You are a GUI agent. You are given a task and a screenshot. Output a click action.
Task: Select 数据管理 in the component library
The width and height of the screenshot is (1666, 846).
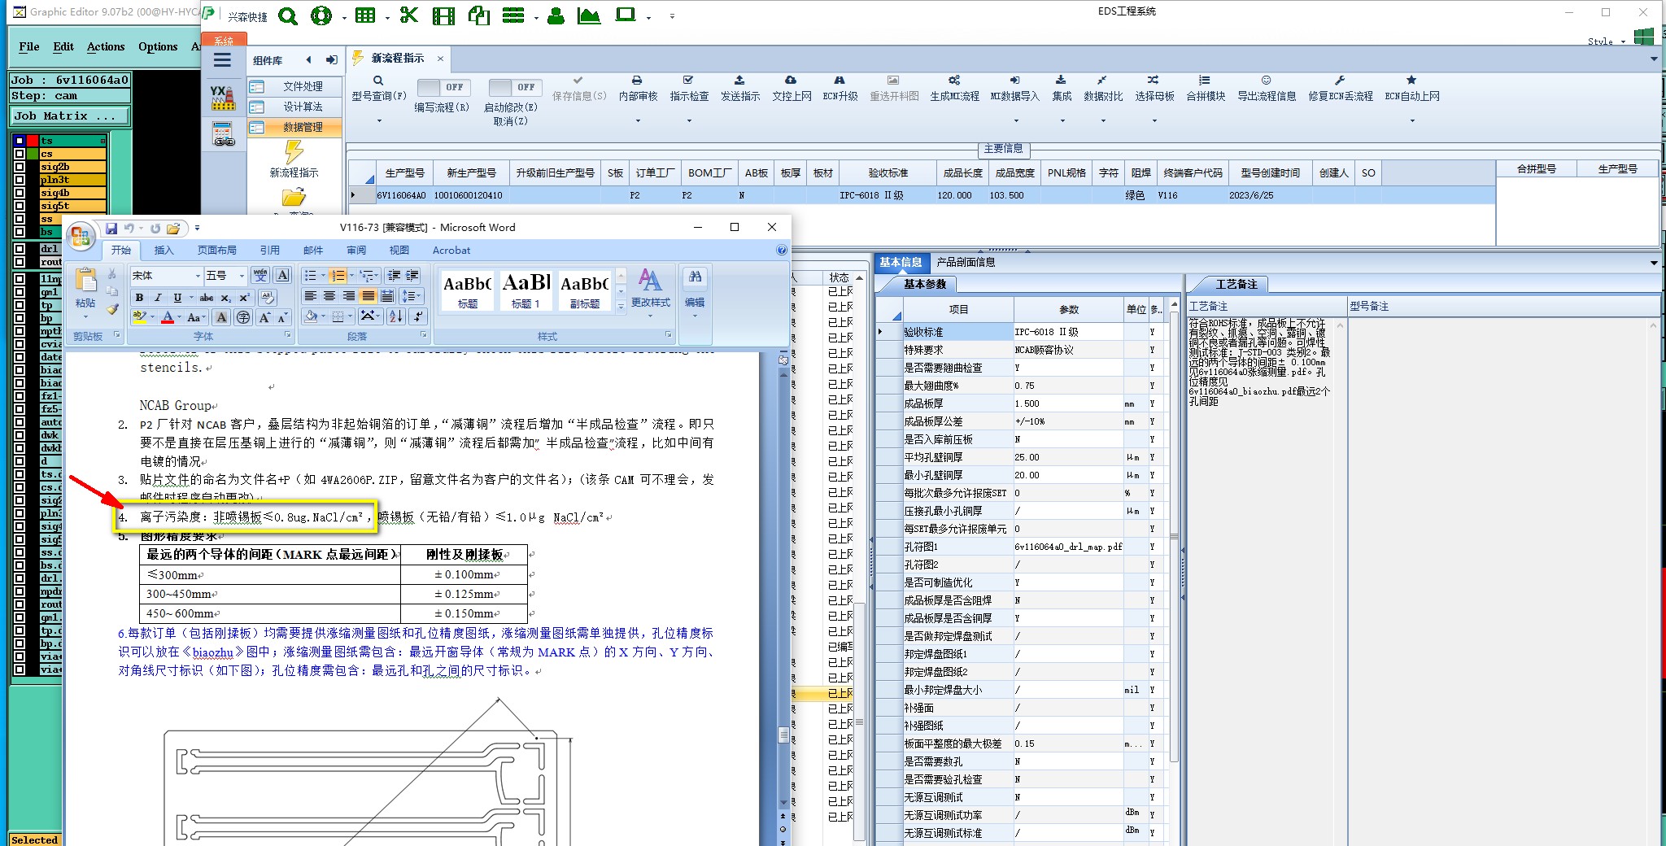pyautogui.click(x=302, y=127)
